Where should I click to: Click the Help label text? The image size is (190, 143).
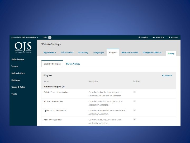tap(172, 53)
